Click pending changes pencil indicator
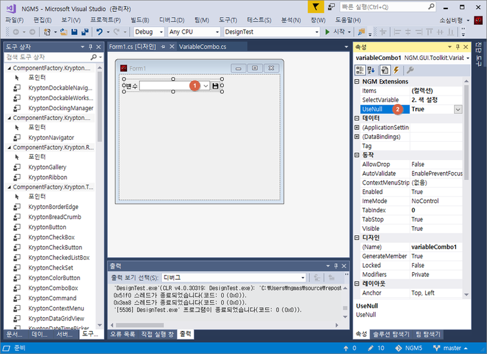The height and width of the screenshot is (354, 487). coord(376,348)
